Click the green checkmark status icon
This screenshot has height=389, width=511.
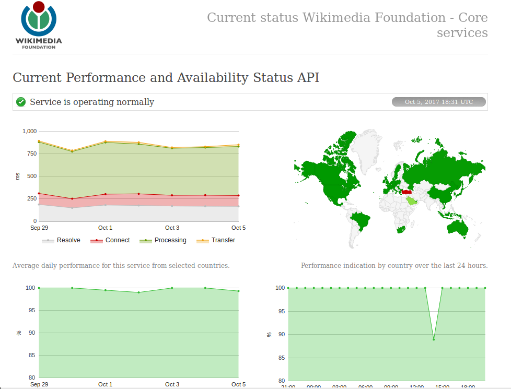pos(21,102)
